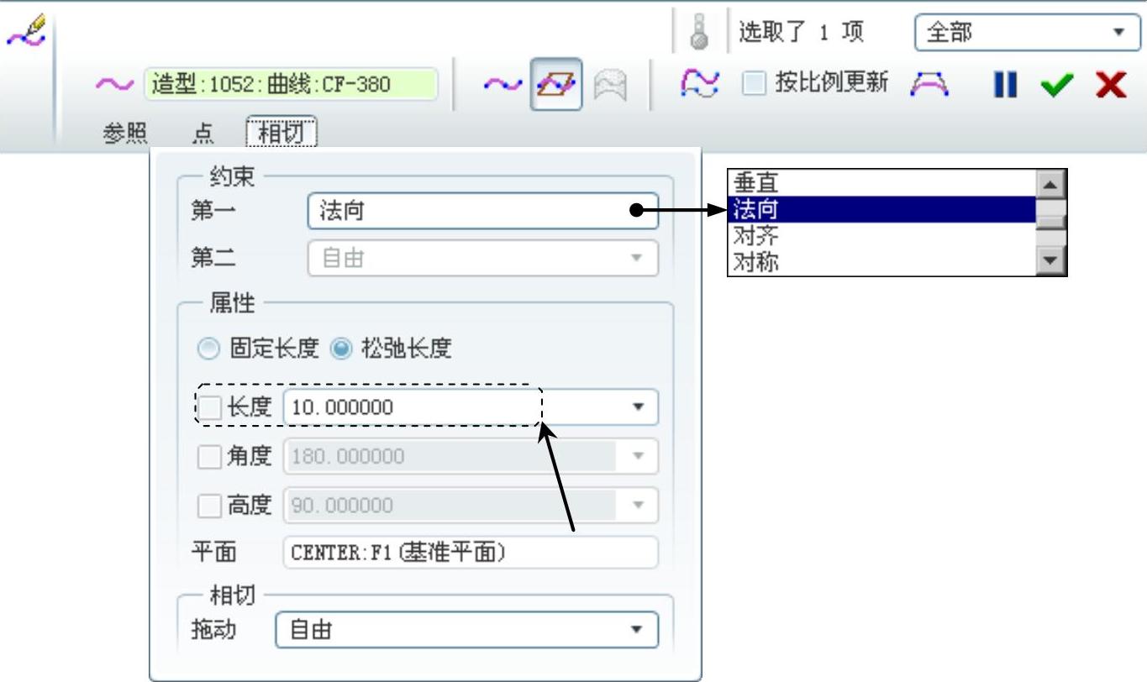Screen dimensions: 1147x682
Task: Open the 点 tab
Action: tap(203, 132)
